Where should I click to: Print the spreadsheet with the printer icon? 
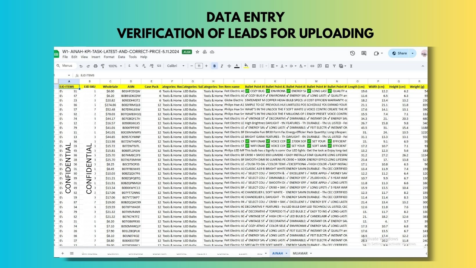click(x=95, y=66)
